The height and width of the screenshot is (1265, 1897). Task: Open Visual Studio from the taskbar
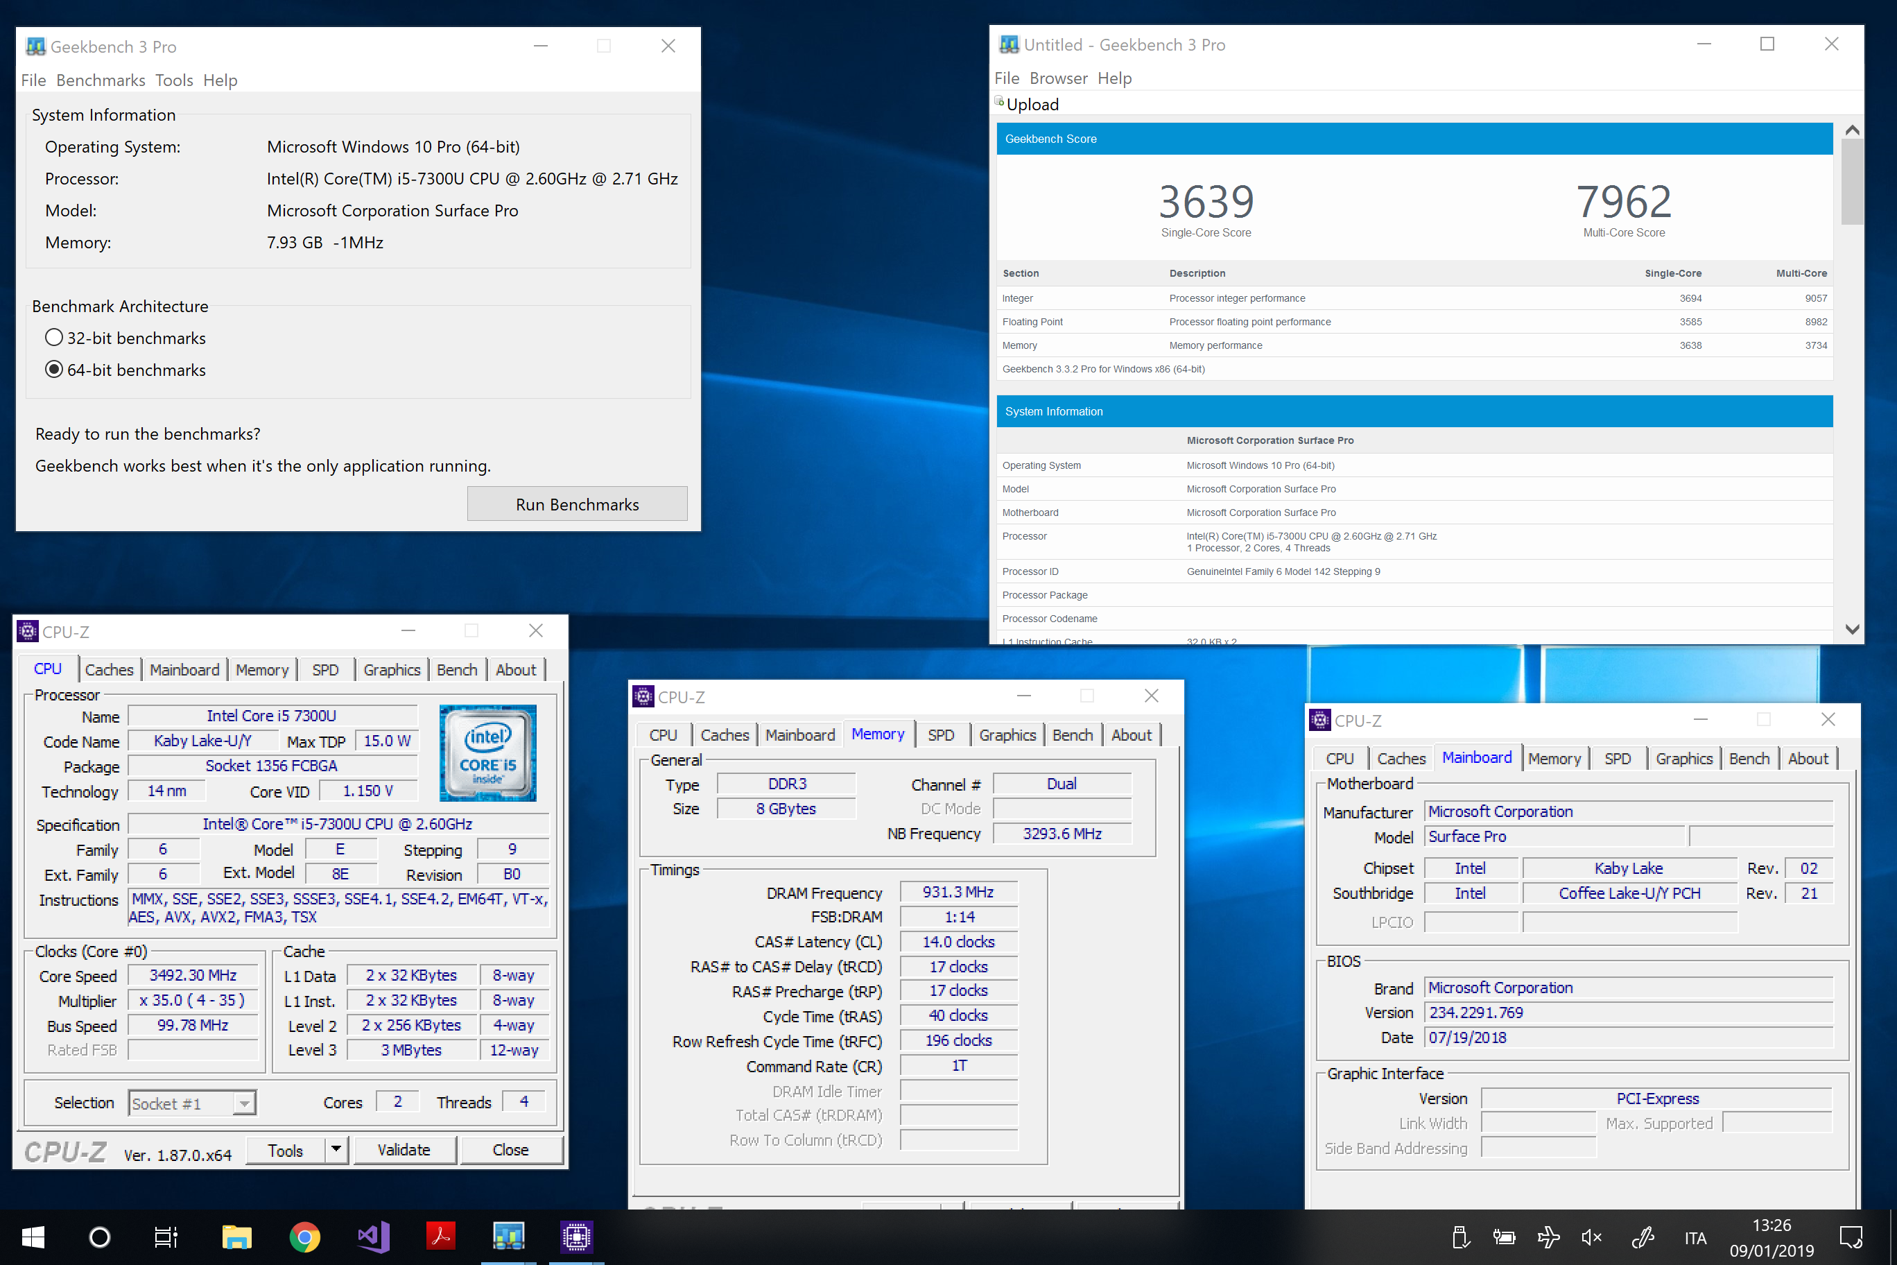click(372, 1237)
